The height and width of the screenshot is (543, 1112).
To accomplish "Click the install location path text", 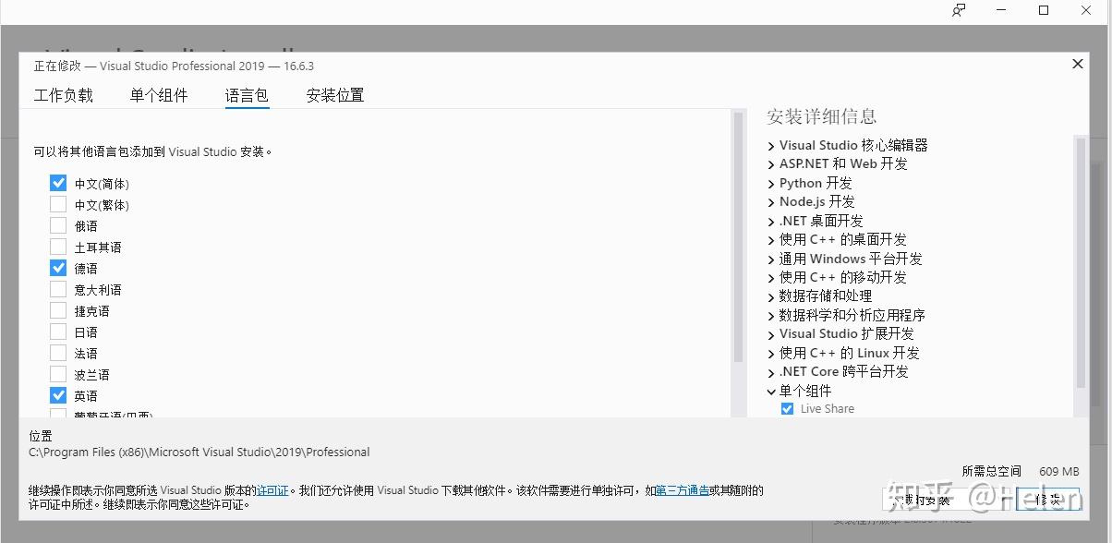I will point(199,452).
